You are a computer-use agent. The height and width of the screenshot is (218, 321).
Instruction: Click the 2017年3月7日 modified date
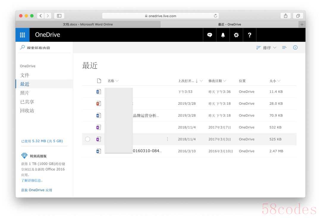click(x=220, y=127)
